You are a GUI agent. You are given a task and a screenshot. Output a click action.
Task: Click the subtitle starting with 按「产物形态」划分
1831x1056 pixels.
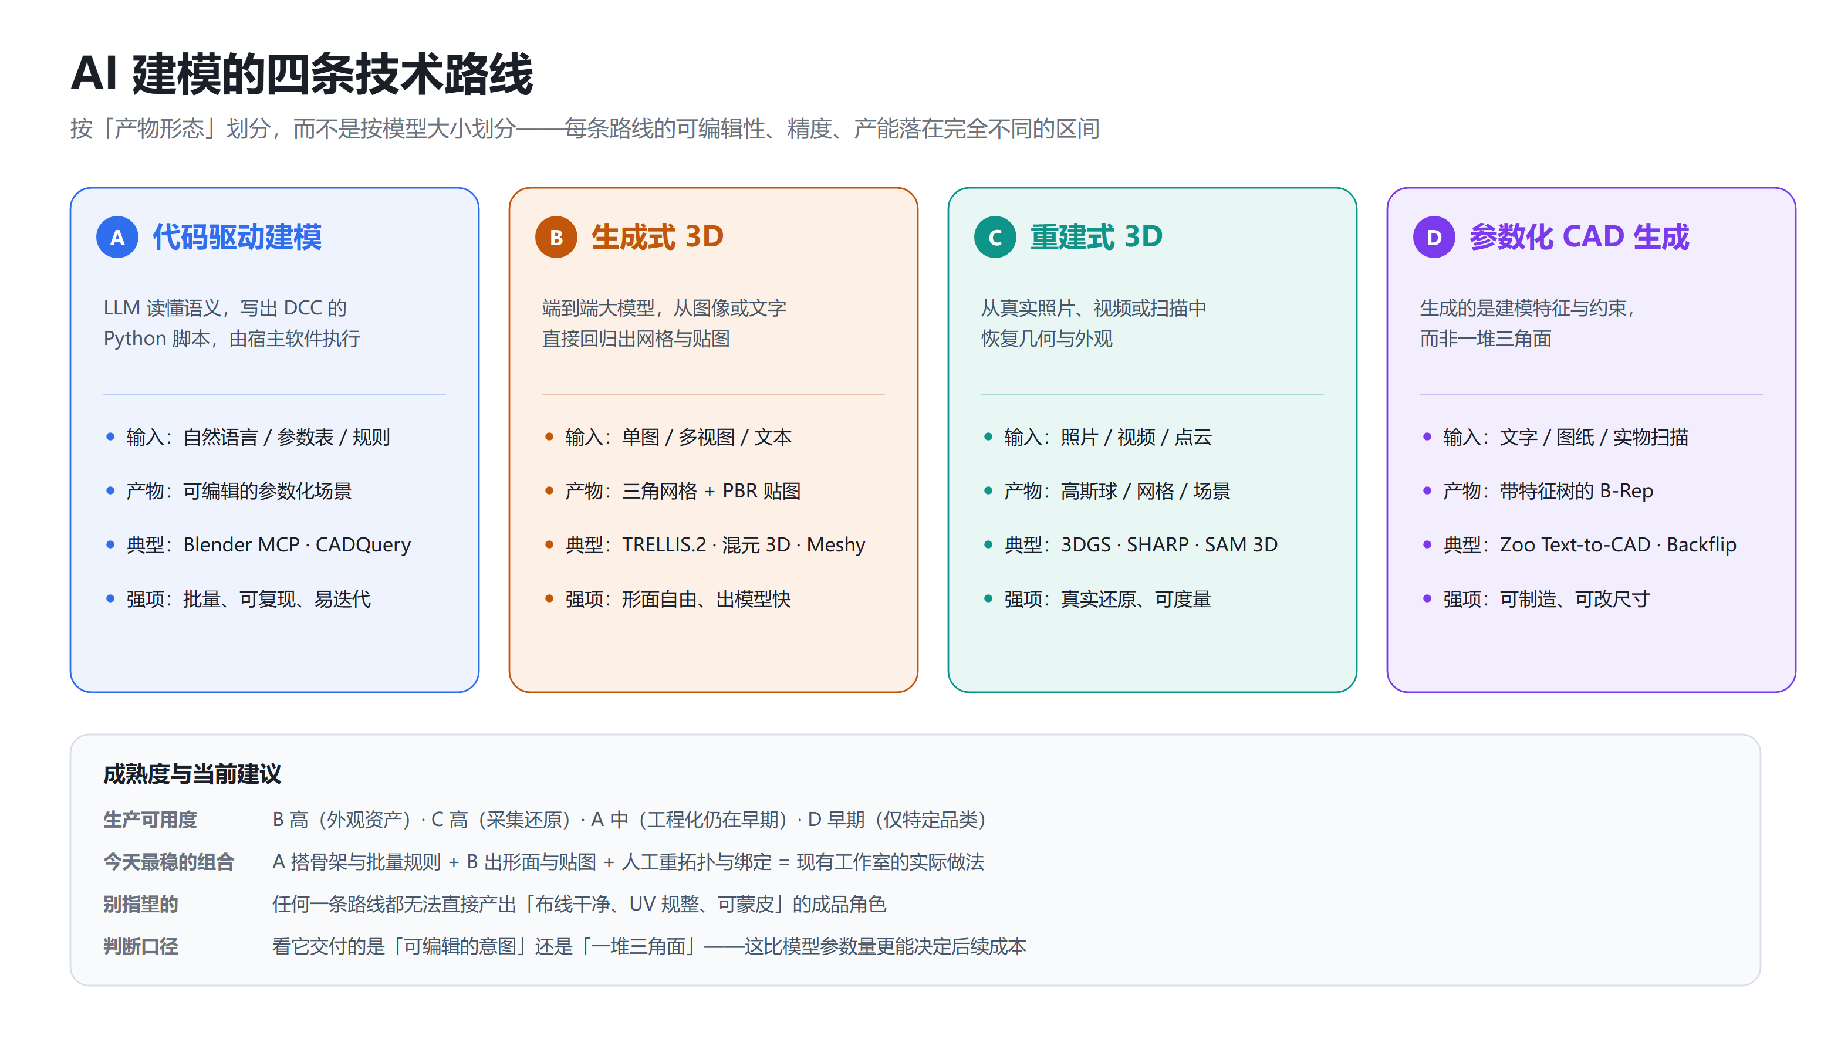click(585, 129)
